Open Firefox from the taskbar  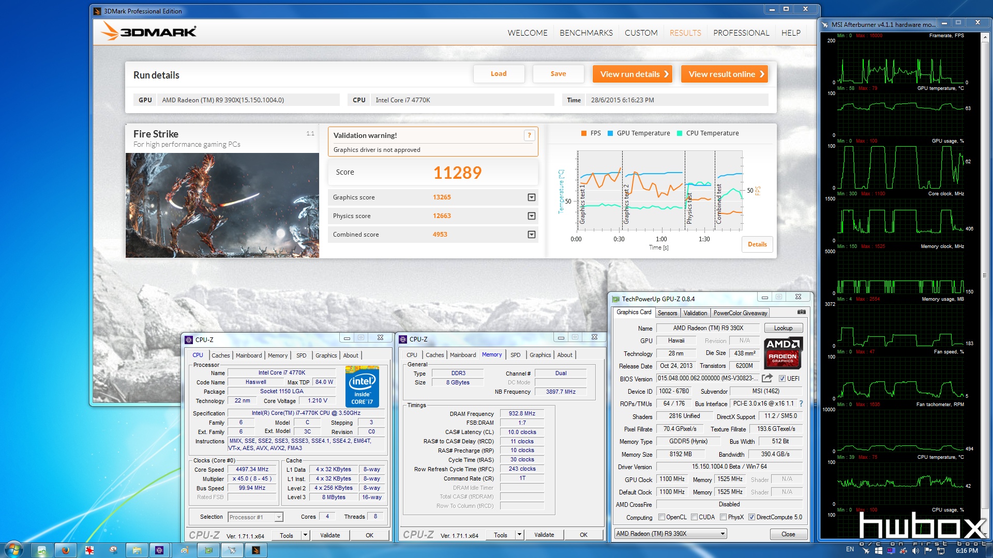coord(65,550)
